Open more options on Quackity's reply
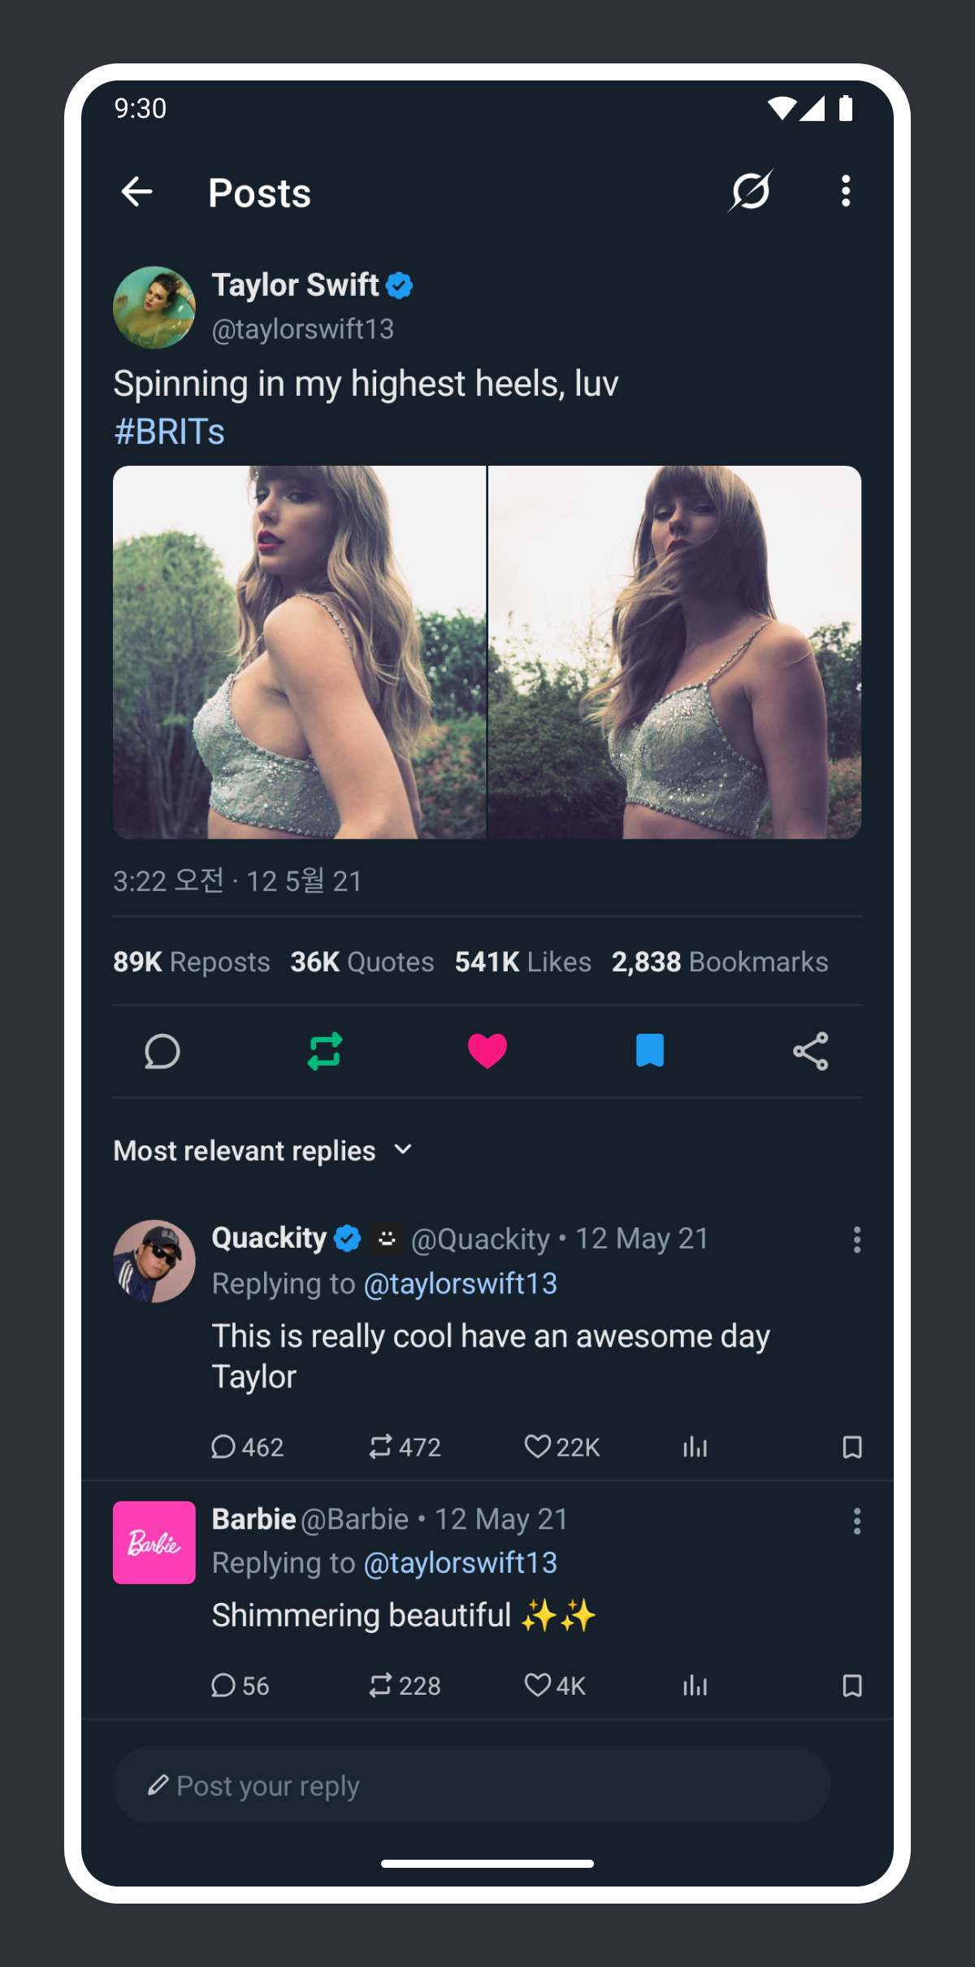Image resolution: width=975 pixels, height=1967 pixels. [856, 1240]
